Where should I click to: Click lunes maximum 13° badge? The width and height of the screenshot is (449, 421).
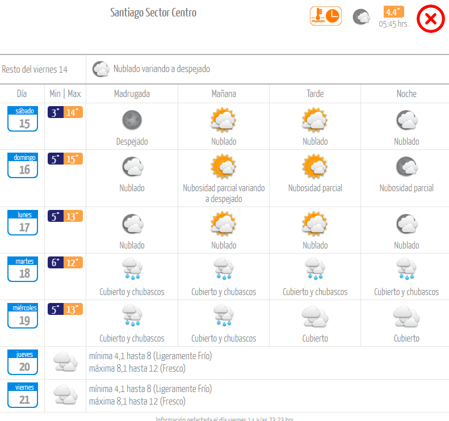click(73, 216)
